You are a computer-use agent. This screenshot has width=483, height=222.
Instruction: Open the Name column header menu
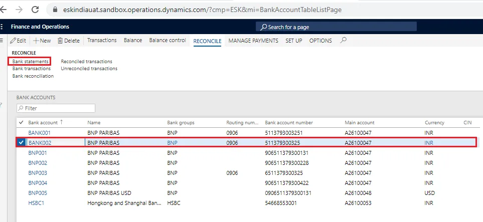click(x=94, y=123)
